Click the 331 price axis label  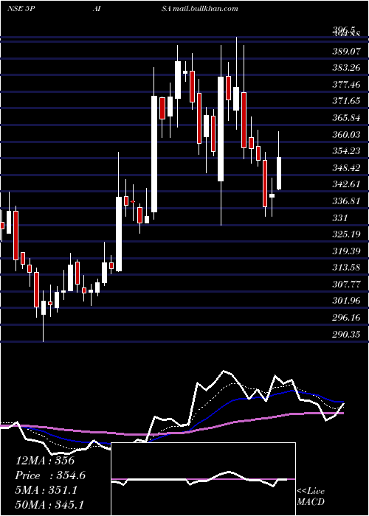click(x=339, y=218)
